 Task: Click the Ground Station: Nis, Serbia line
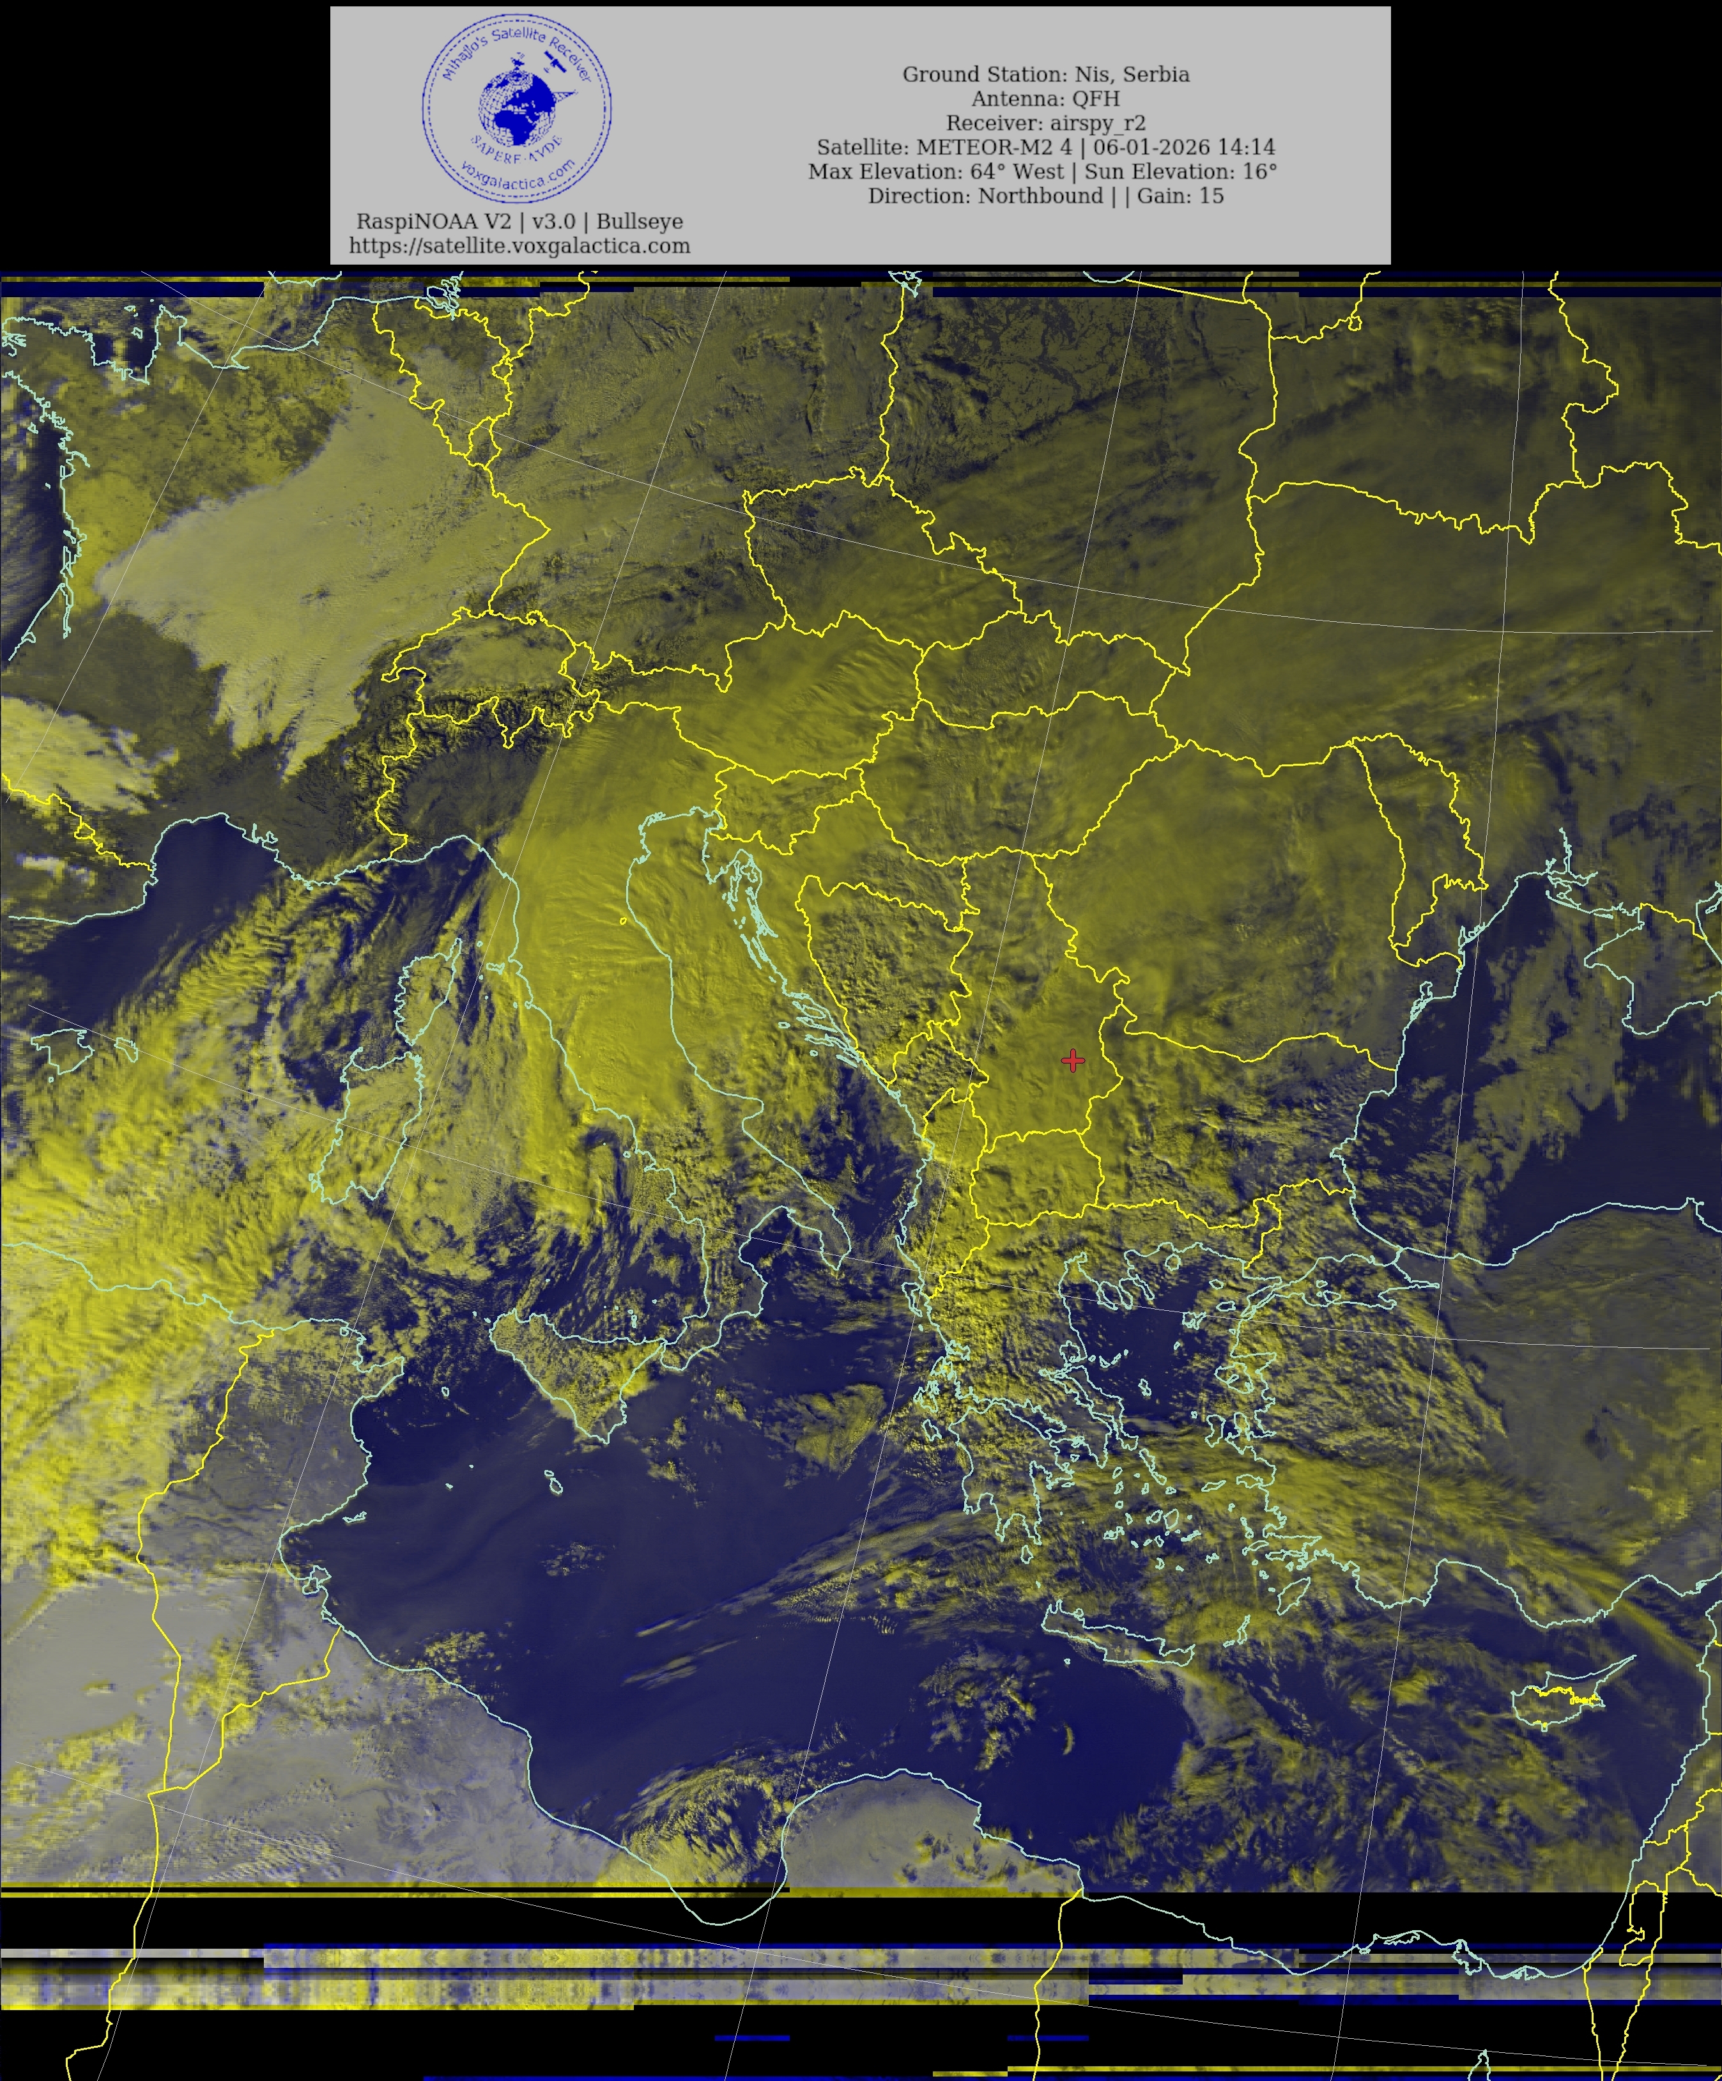[x=1045, y=74]
